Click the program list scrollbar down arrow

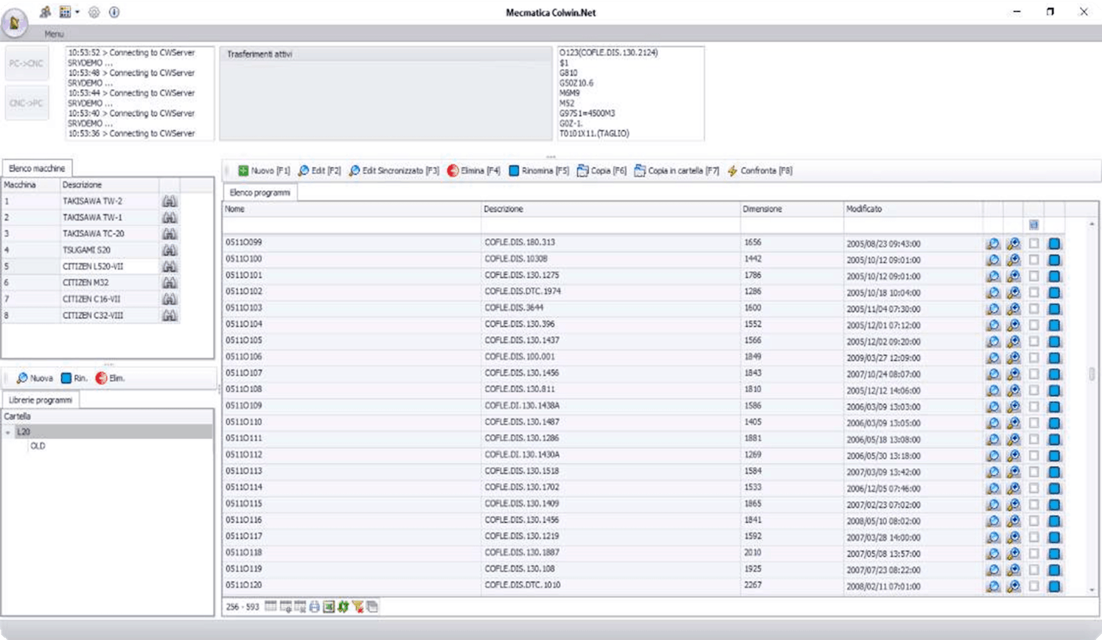(1092, 590)
